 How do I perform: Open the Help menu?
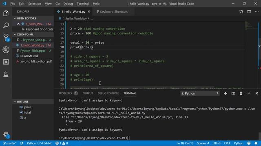[x=96, y=4]
